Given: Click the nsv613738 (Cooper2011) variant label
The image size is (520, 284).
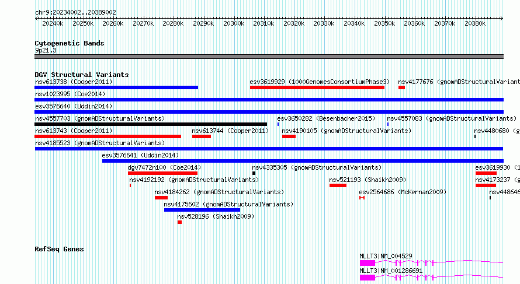Looking at the screenshot, I should [x=74, y=82].
